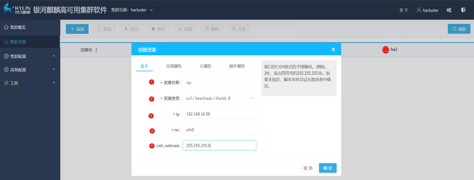Click the 高级配置 gear icon

[x=6, y=69]
